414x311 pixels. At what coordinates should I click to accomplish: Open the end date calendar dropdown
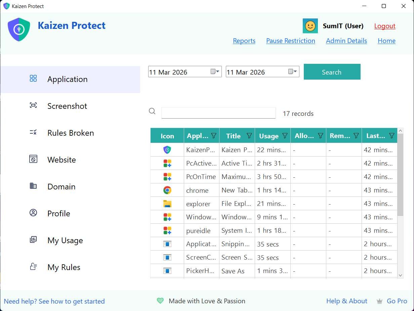coord(292,72)
